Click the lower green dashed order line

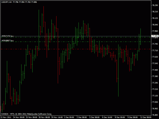[x=76, y=42]
